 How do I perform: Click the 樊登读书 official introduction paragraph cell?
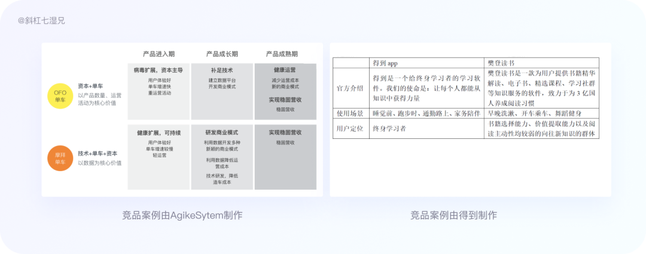pyautogui.click(x=542, y=88)
